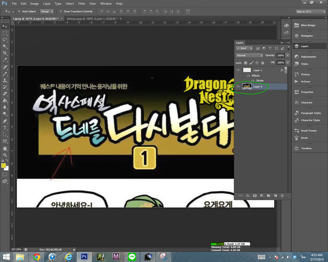Open the Normal blend mode dropdown
328x262 pixels.
[x=249, y=55]
